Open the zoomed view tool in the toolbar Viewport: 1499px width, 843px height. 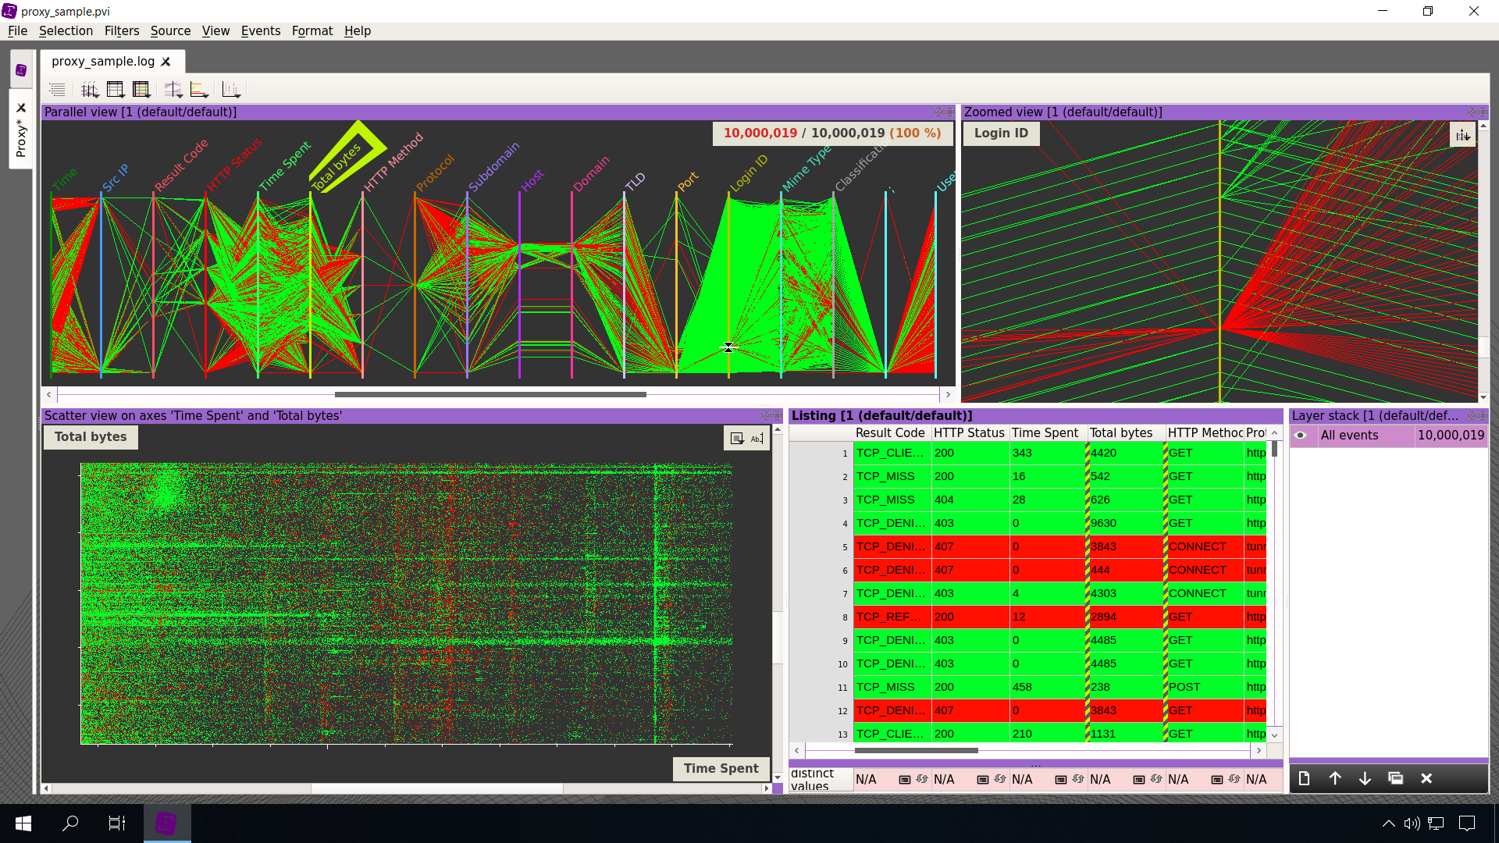[x=173, y=88]
